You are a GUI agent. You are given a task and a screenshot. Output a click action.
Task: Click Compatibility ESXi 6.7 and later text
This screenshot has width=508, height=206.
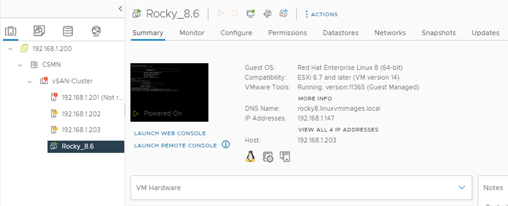click(x=349, y=78)
